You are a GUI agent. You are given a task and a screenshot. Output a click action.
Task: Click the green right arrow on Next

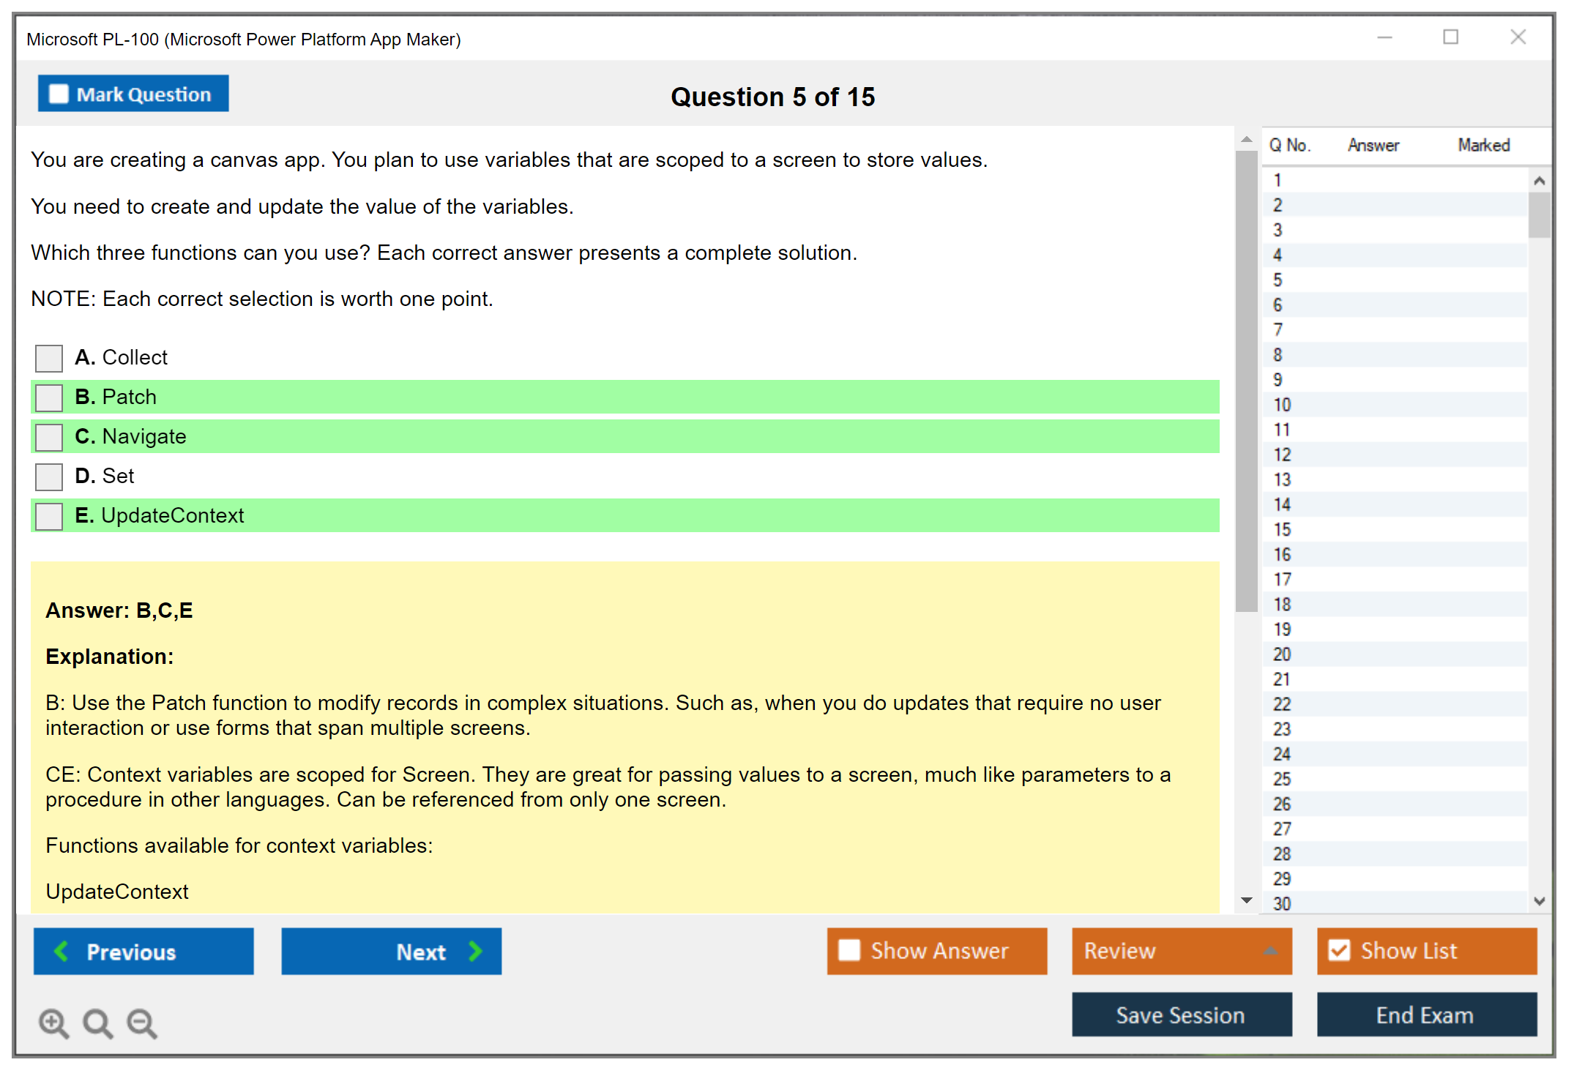(x=475, y=951)
